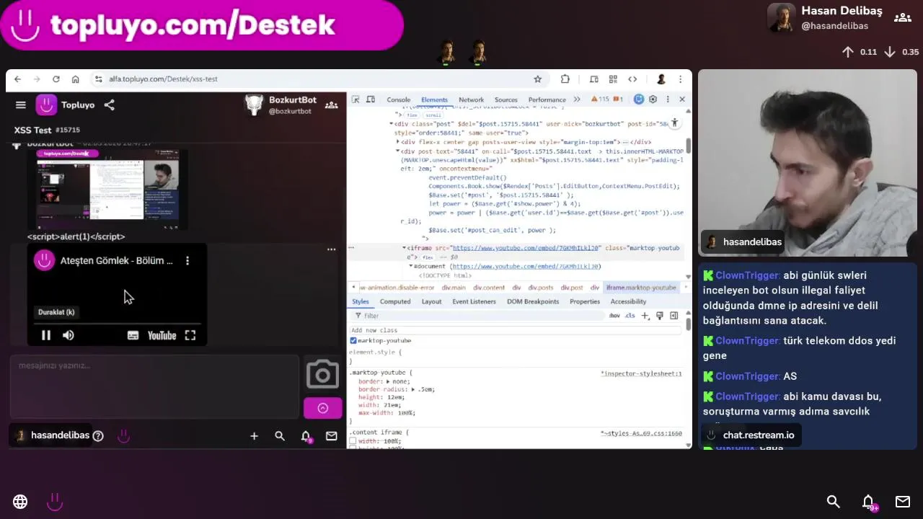
Task: Enter fullscreen on the YouTube player
Action: [190, 335]
